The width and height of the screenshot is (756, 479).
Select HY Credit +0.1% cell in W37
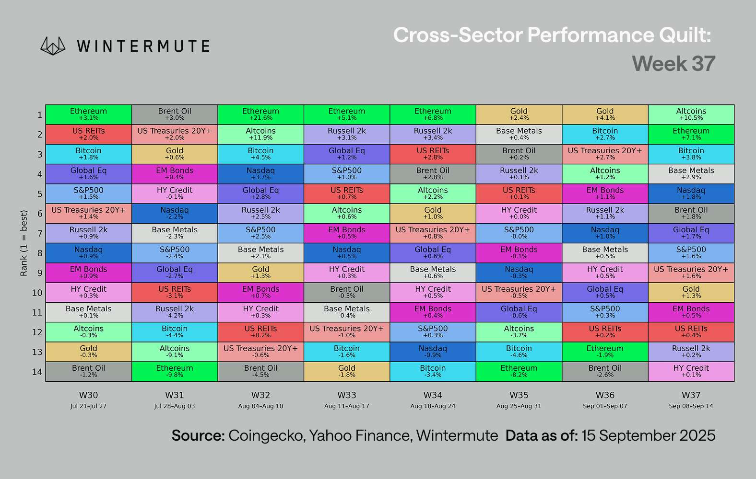click(691, 372)
